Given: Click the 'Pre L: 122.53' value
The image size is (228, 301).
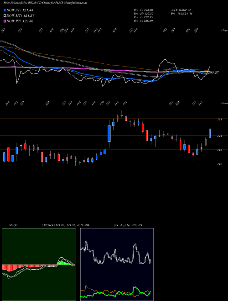Looking at the screenshot, I should (143, 17).
